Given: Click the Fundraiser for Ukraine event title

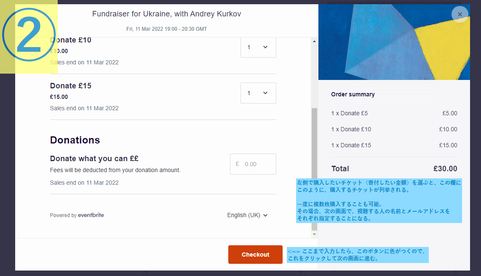Looking at the screenshot, I should (166, 14).
